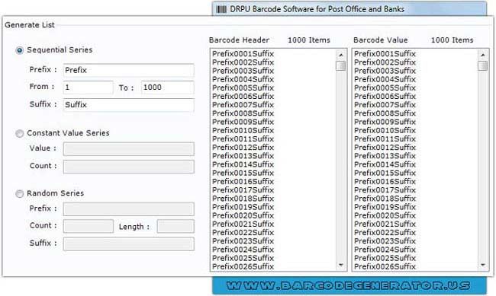The image size is (496, 296).
Task: Select Prefix0009Suffix in Barcode Value list
Action: coord(385,122)
